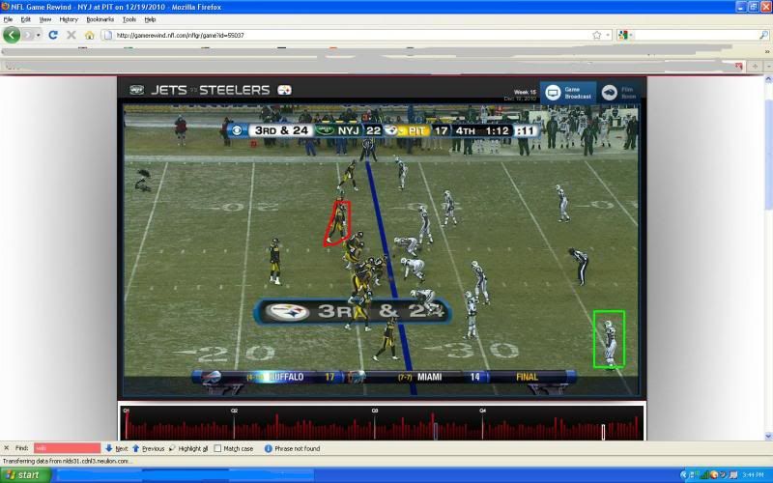
Task: Open the Windows Start menu
Action: (26, 475)
